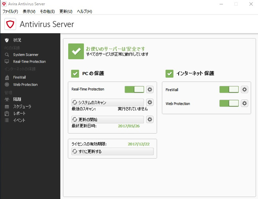Open the その他(E) menu
The width and height of the screenshot is (258, 199).
click(x=47, y=11)
